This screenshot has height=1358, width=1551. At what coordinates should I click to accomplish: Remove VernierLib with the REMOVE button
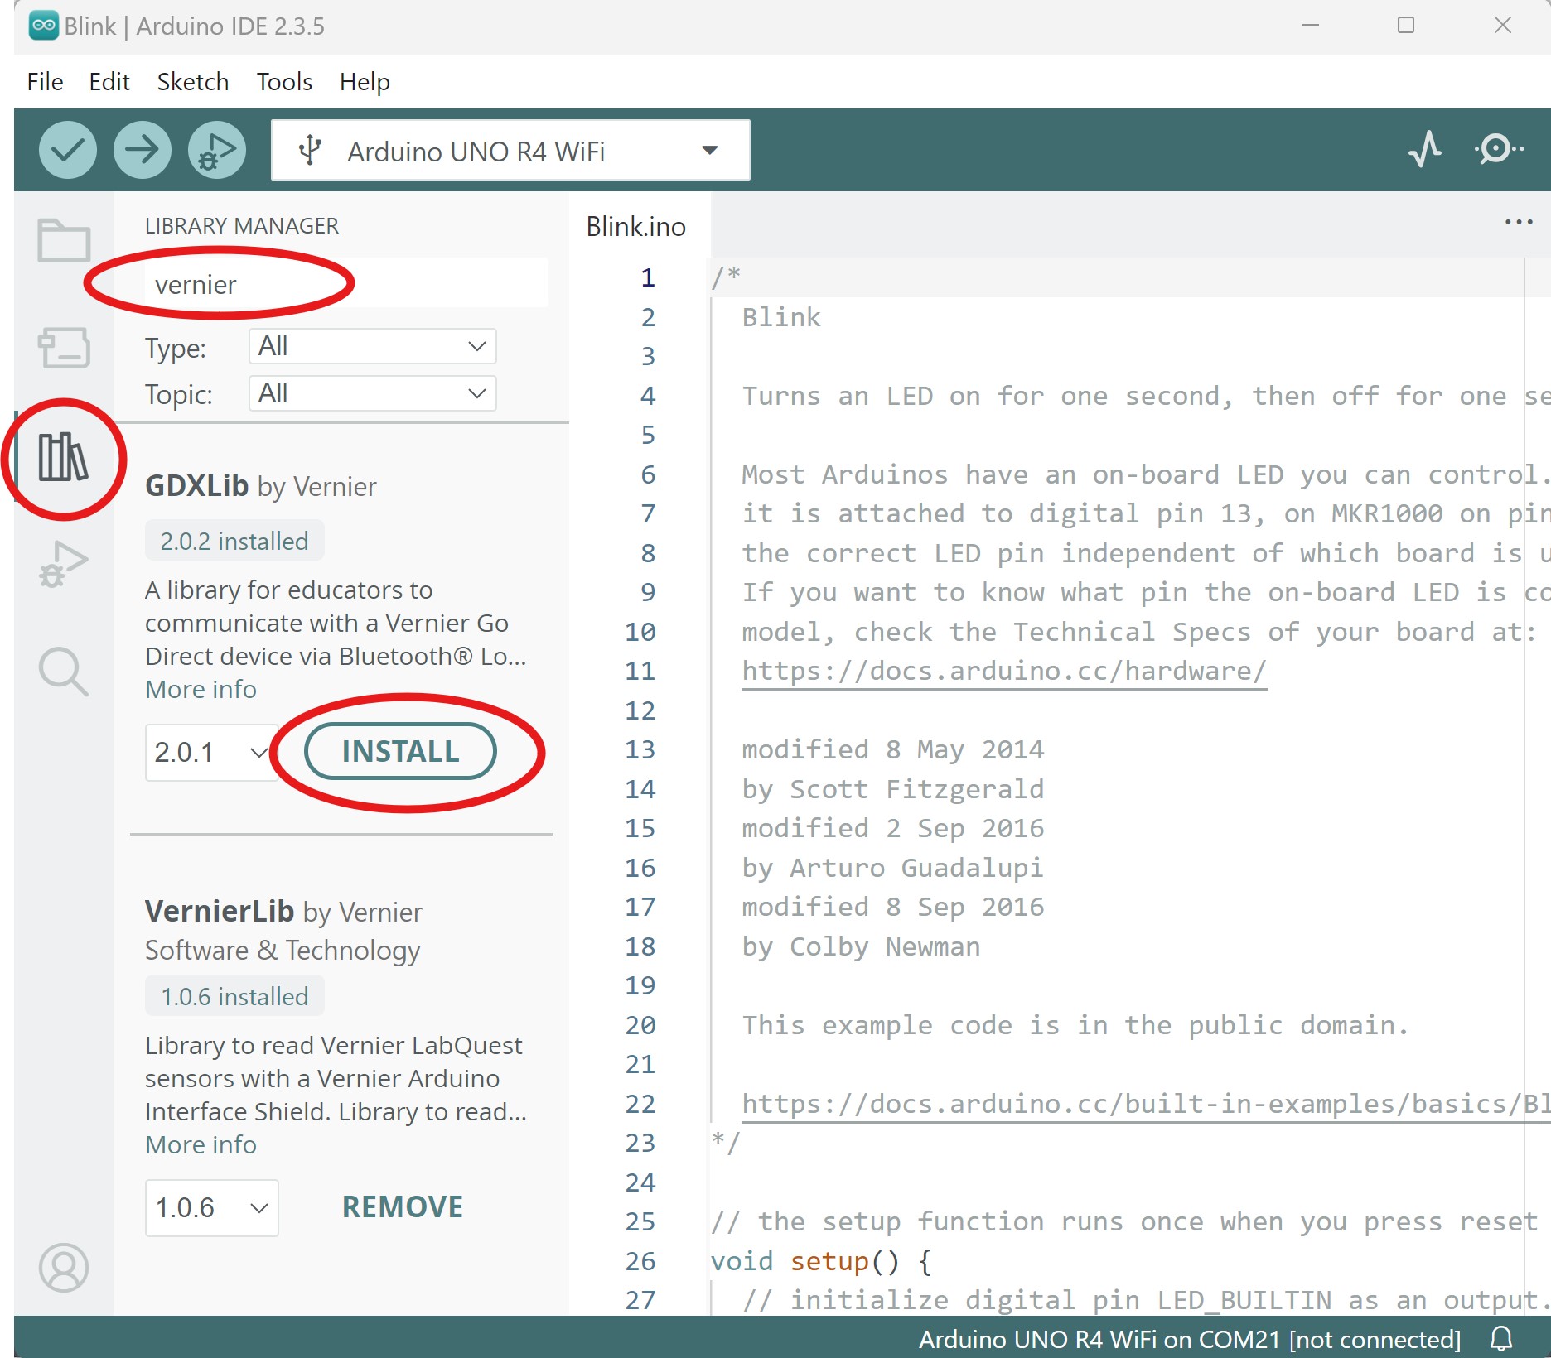click(403, 1207)
